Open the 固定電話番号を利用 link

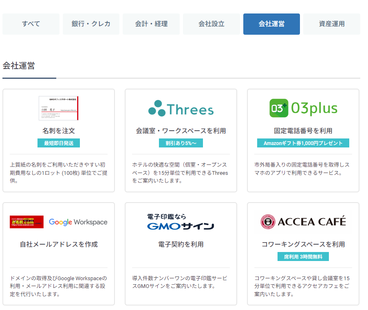coord(303,131)
